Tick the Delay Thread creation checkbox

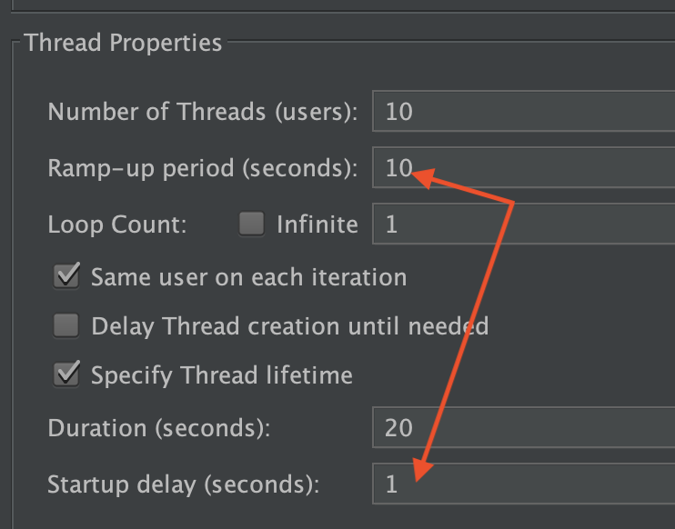coord(66,325)
